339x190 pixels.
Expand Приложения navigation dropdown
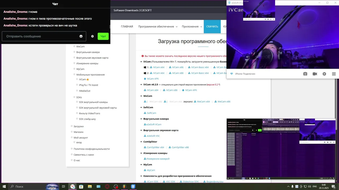click(192, 27)
